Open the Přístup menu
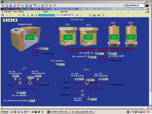 [22, 12]
